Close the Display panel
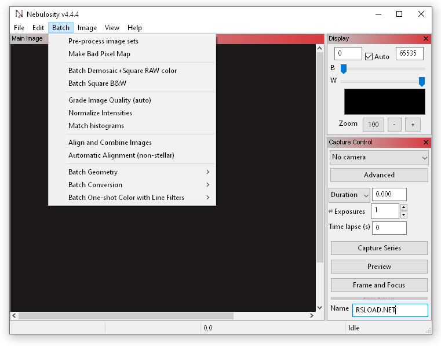 coord(426,38)
